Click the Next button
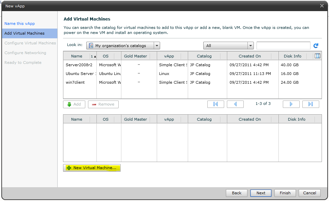 261,193
